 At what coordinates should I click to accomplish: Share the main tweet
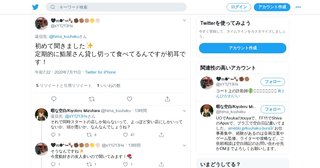coord(167,99)
